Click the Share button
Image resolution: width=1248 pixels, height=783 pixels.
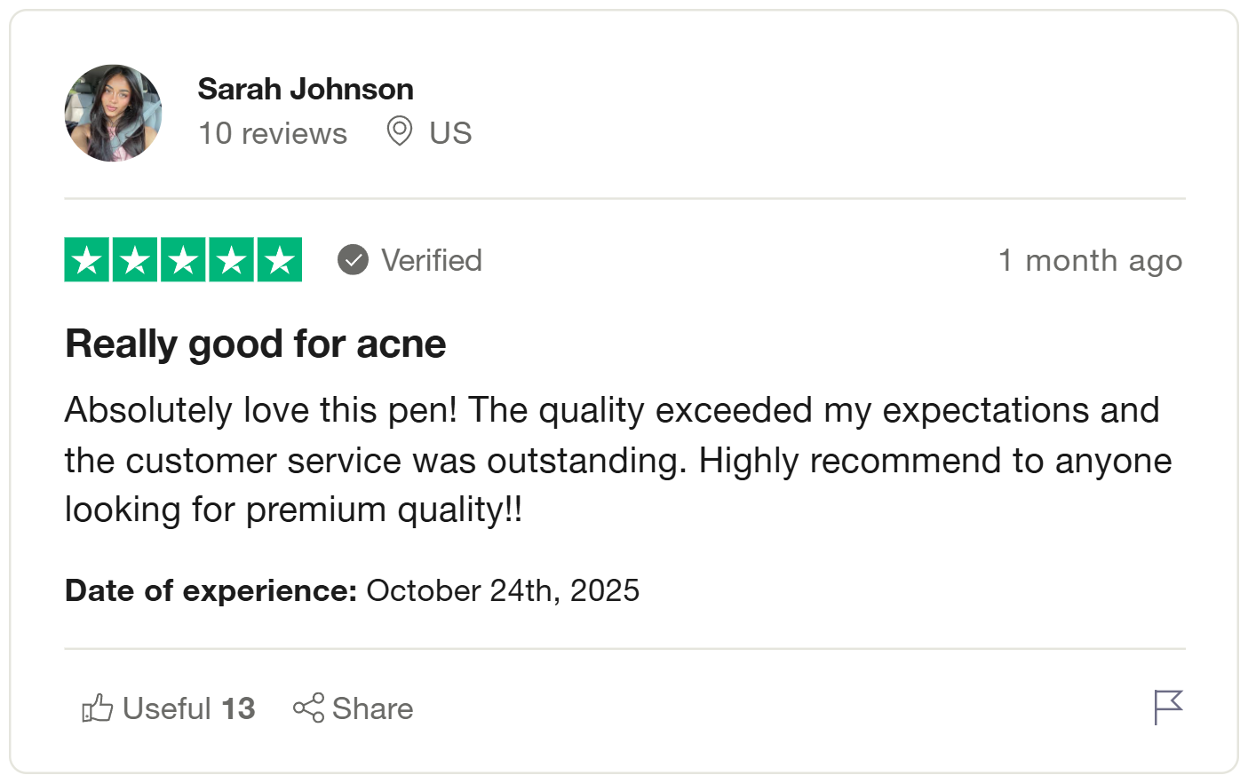354,708
